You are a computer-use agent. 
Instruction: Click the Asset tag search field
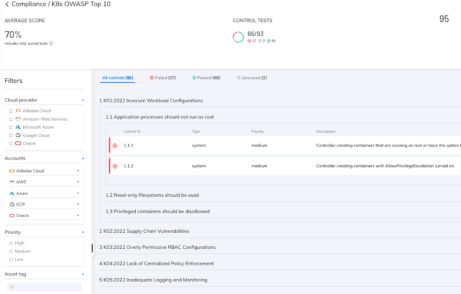tap(44, 287)
